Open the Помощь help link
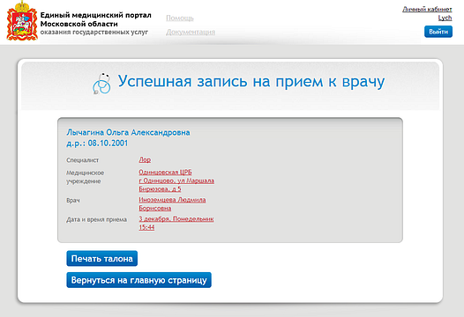The height and width of the screenshot is (317, 464). tap(180, 18)
